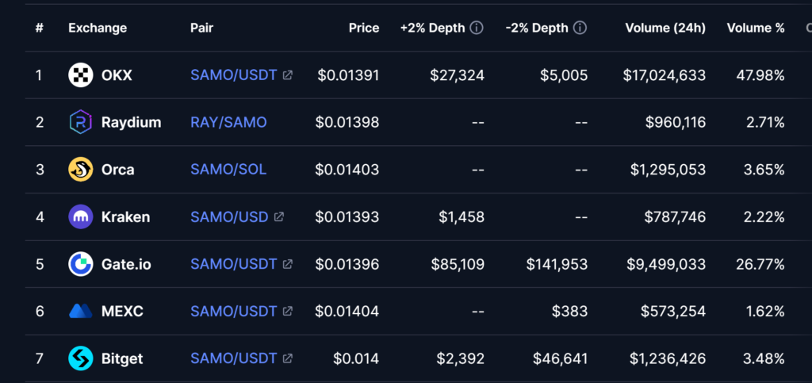The width and height of the screenshot is (812, 383).
Task: Open Bitget SAMO/USDT pair link
Action: point(234,358)
